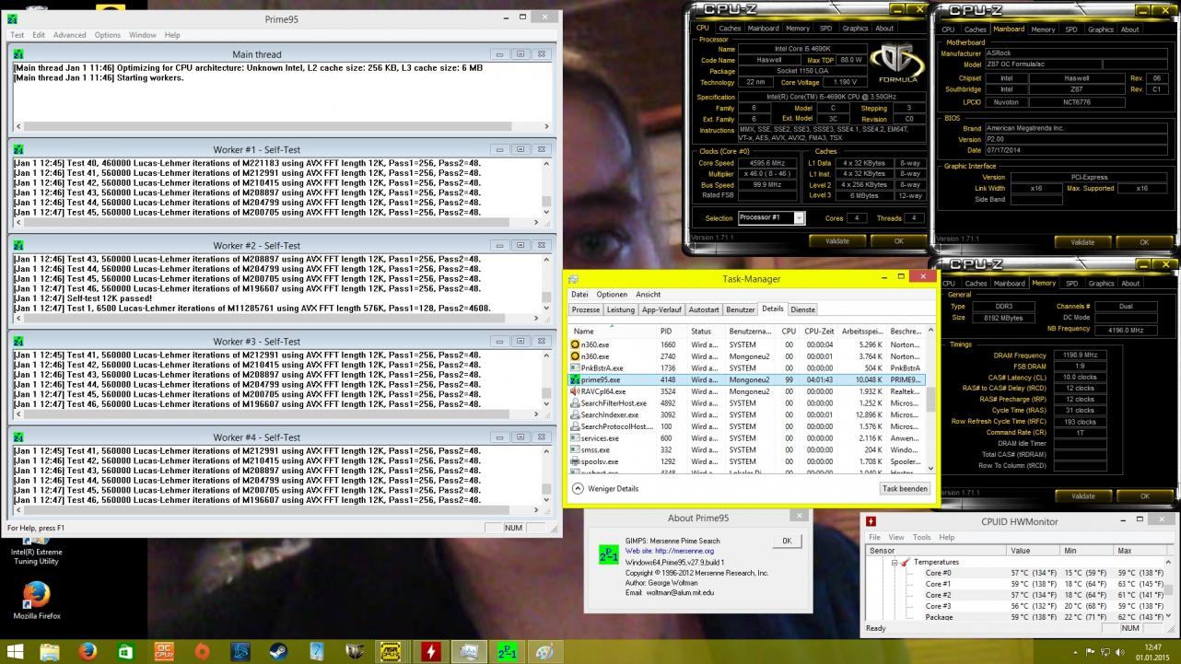The width and height of the screenshot is (1181, 664).
Task: Click the RAVCpl64.exe speaker process icon
Action: (x=576, y=391)
